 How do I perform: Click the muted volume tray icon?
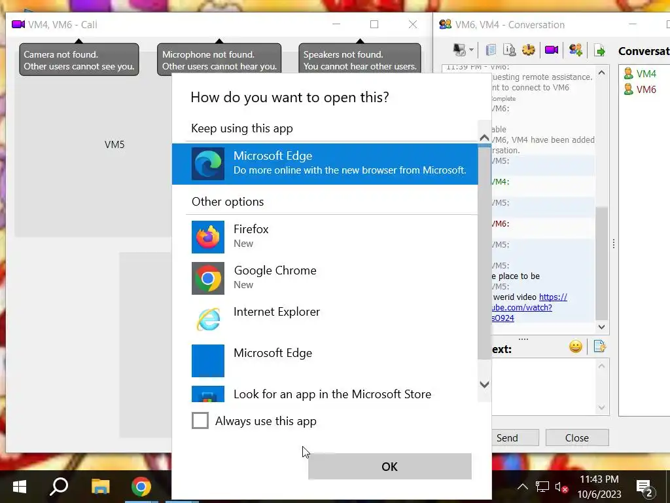click(561, 487)
